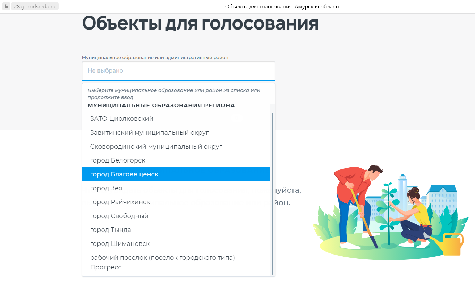Pick 'город Зея' from the list
The image size is (475, 291).
pos(176,188)
